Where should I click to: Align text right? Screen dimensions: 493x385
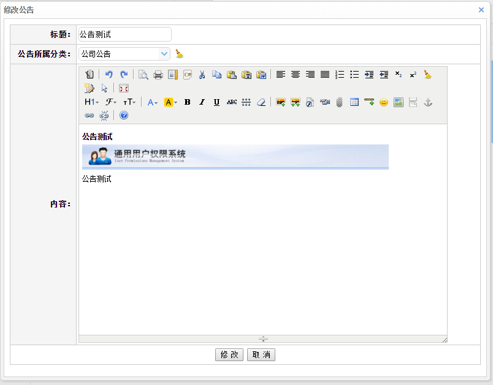[310, 74]
